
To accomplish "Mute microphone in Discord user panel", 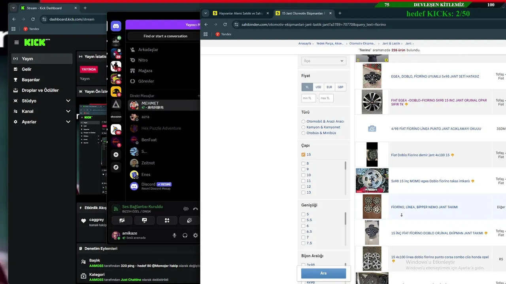I will 174,235.
